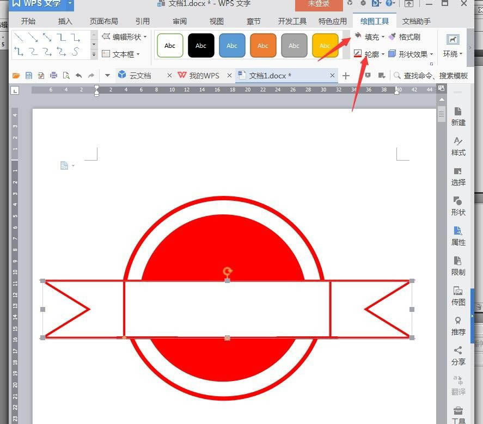This screenshot has width=483, height=424.
Task: Select the freeform curve shape
Action: pos(76,52)
